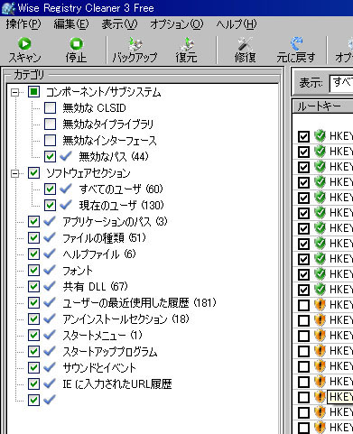Image resolution: width=353 pixels, height=434 pixels.
Task: Enable the 無効なタイプライブラリ checkbox
Action: click(x=50, y=125)
